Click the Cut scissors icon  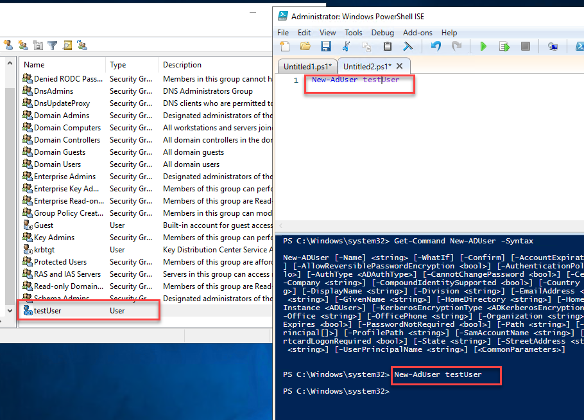click(347, 46)
